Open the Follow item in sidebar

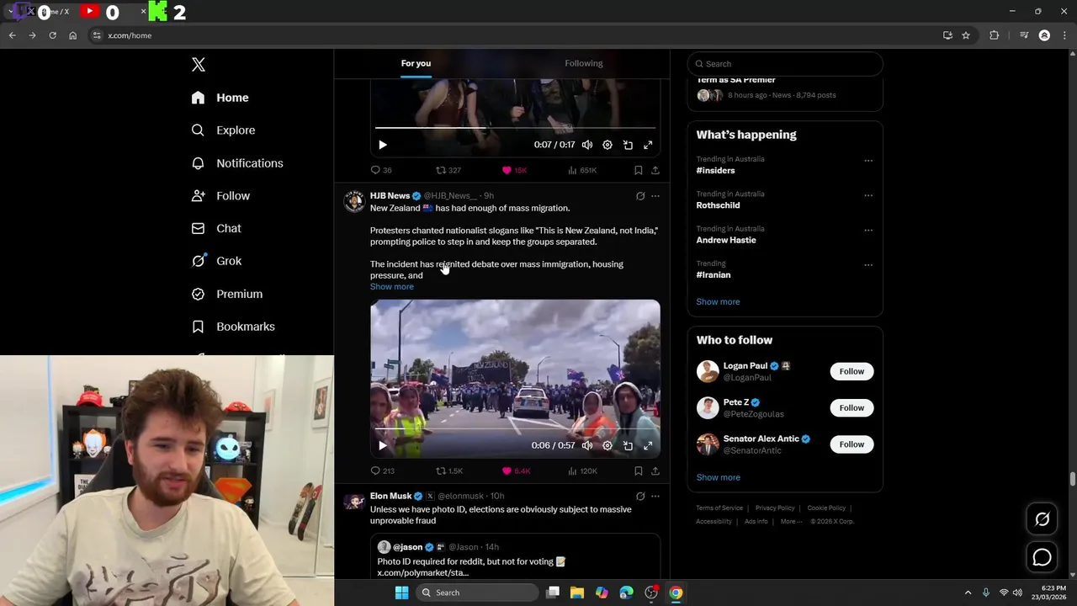coord(220,196)
